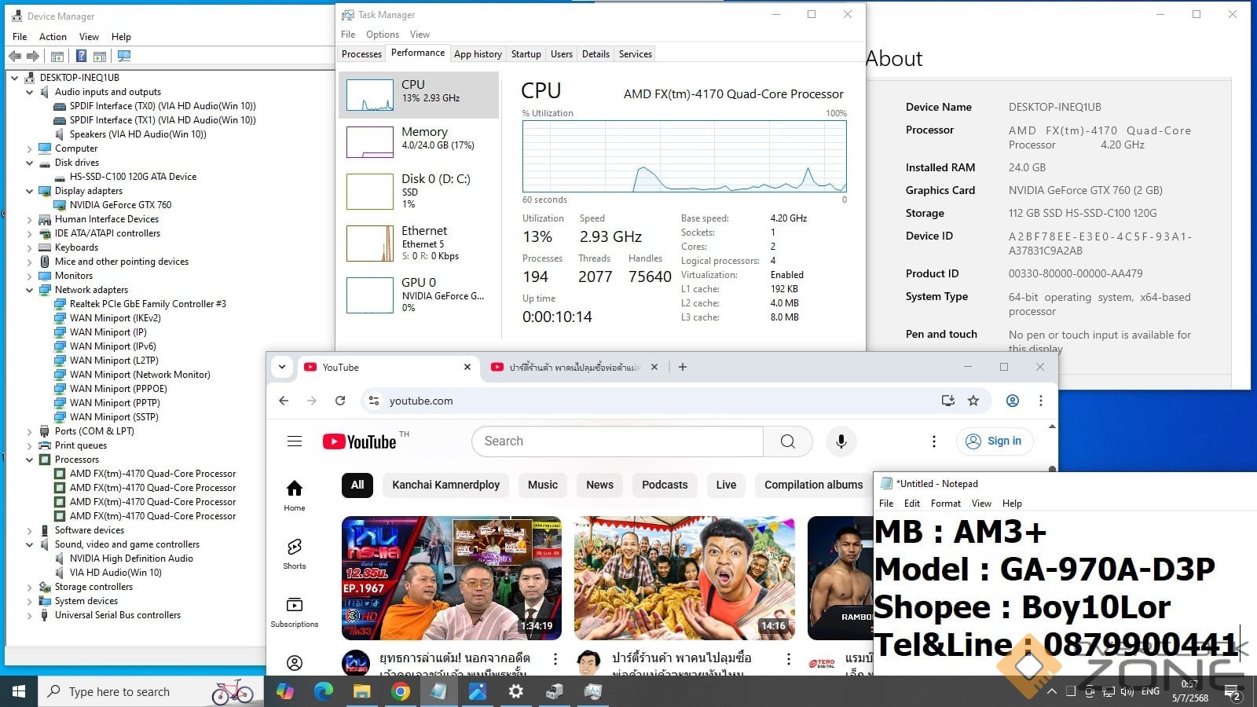Collapse the Audio inputs and outputs node

[30, 92]
